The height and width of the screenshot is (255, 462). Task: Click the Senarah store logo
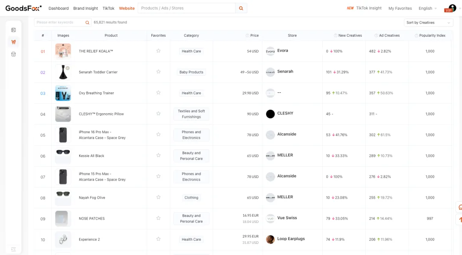click(x=270, y=72)
